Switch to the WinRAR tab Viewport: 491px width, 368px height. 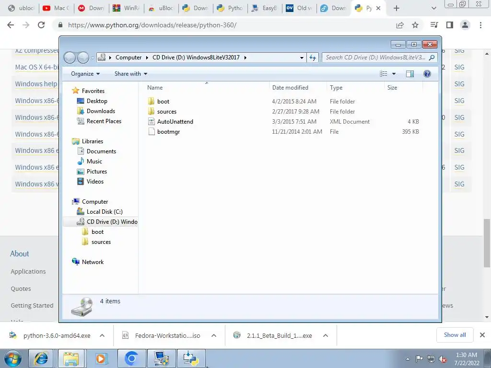point(126,8)
